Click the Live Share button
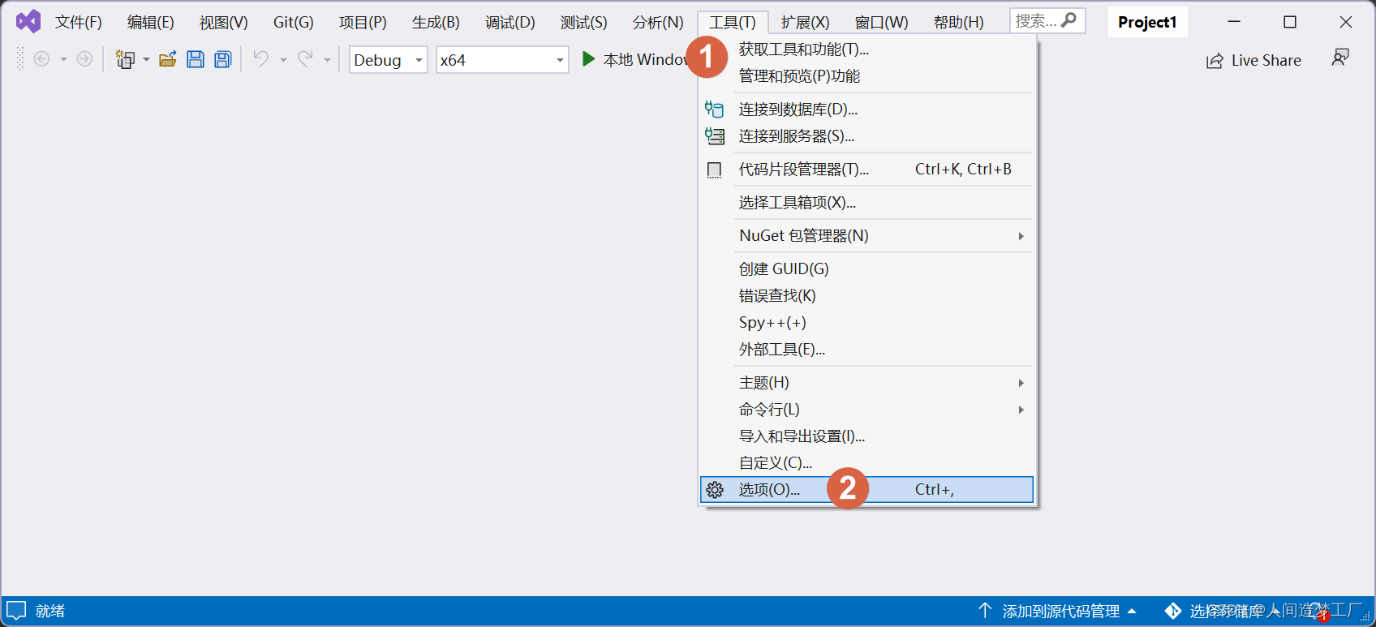The height and width of the screenshot is (627, 1376). click(x=1253, y=60)
